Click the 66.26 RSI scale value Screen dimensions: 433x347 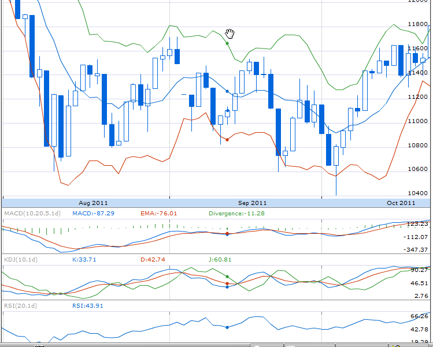coord(419,316)
